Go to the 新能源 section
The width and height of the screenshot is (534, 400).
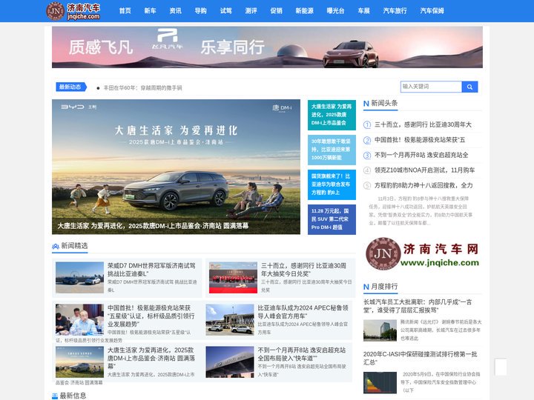[x=305, y=11]
